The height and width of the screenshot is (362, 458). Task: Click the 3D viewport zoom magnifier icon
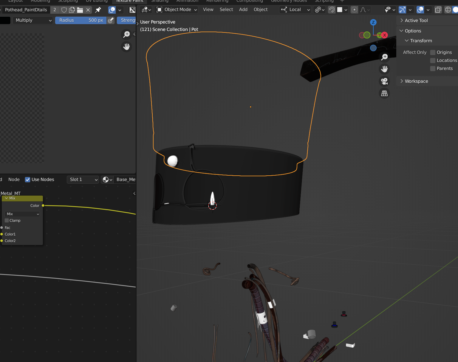(384, 57)
